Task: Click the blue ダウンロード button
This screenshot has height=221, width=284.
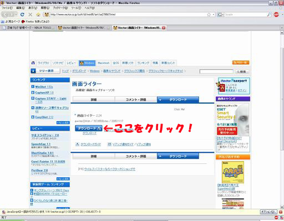Action: pyautogui.click(x=89, y=129)
